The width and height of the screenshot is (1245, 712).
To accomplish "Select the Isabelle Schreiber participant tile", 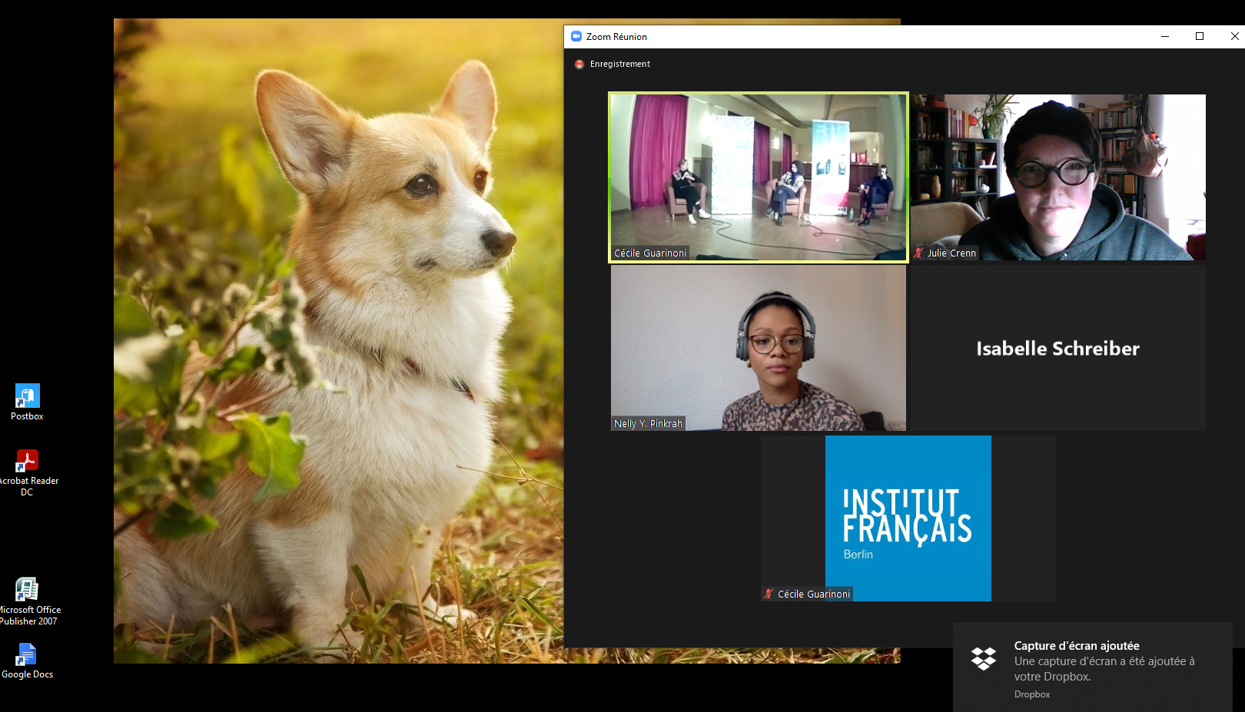I will (1057, 348).
